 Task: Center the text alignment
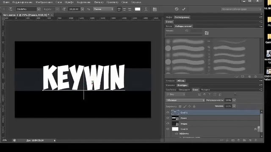[x=124, y=9]
